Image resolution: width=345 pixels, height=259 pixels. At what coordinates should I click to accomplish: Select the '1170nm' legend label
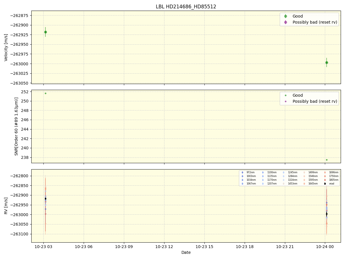click(x=272, y=180)
